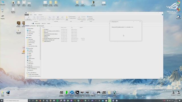Click Historie in the ribbon
The height and width of the screenshot is (102, 182).
[x=84, y=20]
